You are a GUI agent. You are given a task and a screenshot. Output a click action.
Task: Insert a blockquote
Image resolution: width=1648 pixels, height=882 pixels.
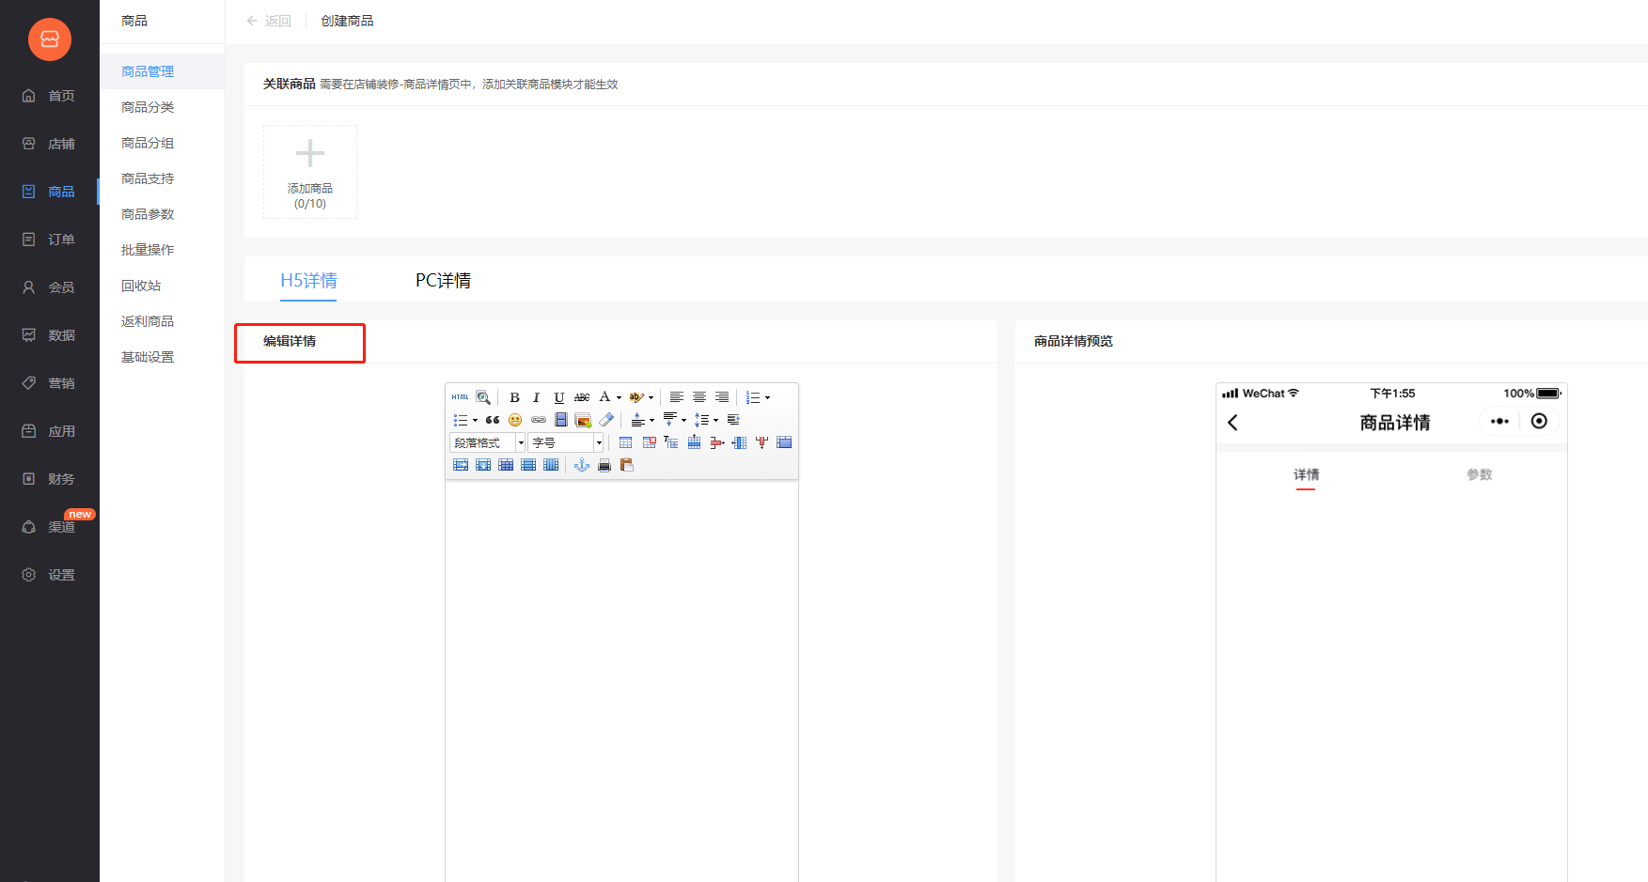(493, 420)
